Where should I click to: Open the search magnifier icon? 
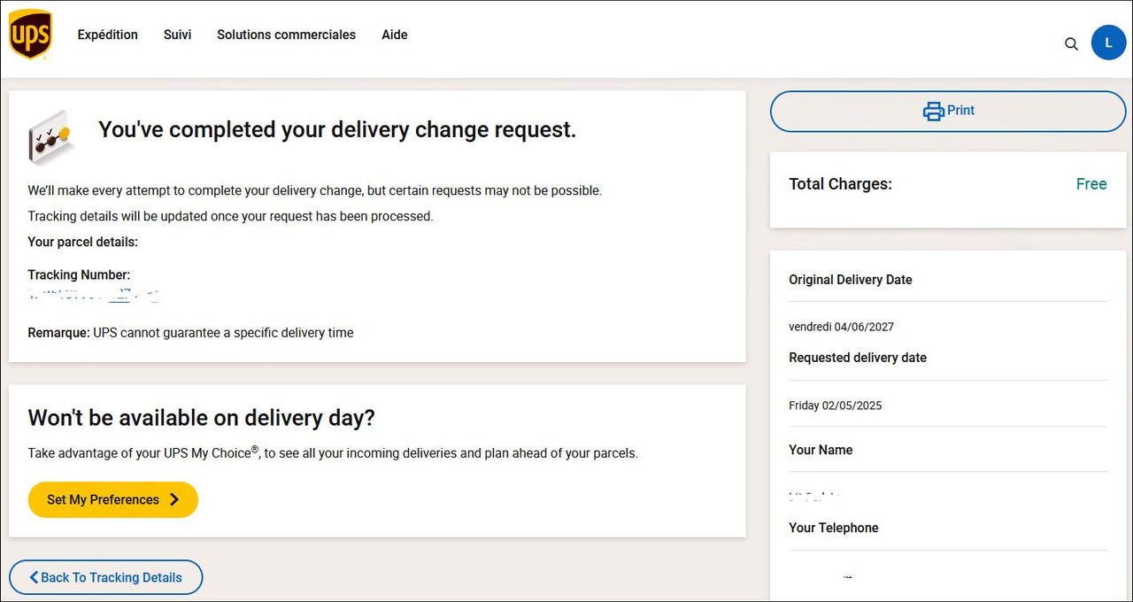pyautogui.click(x=1071, y=43)
